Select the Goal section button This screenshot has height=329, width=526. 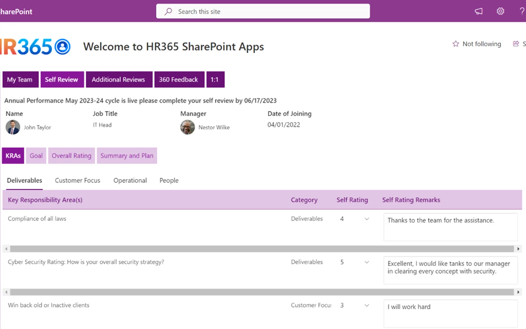point(36,156)
